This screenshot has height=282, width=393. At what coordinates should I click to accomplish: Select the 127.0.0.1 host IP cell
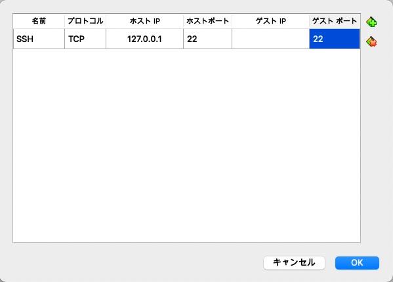click(144, 39)
